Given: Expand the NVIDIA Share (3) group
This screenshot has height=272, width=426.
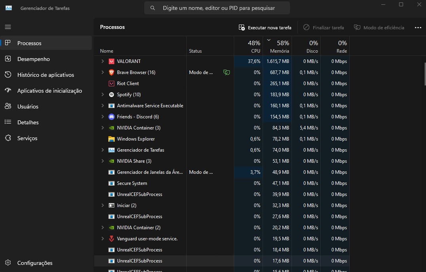Looking at the screenshot, I should pyautogui.click(x=103, y=161).
